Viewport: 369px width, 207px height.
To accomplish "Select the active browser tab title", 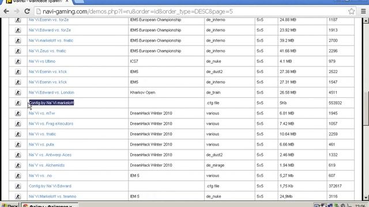I will coord(37,1).
